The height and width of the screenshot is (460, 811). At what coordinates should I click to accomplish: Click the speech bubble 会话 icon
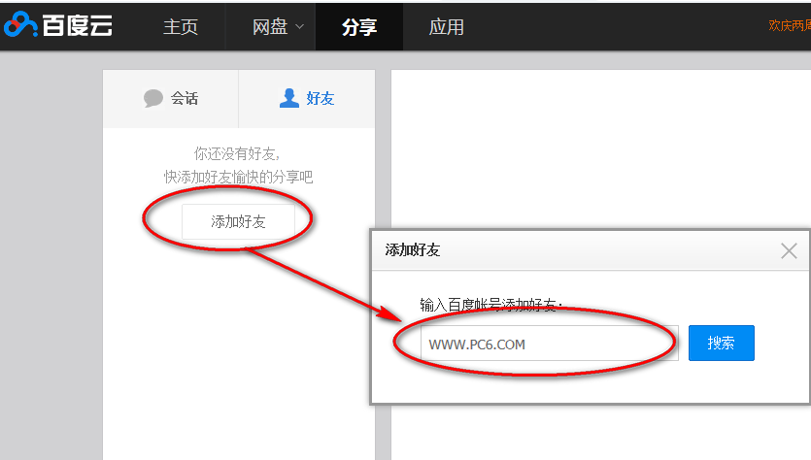tap(153, 98)
